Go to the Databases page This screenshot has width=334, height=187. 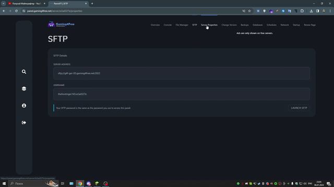(x=257, y=25)
